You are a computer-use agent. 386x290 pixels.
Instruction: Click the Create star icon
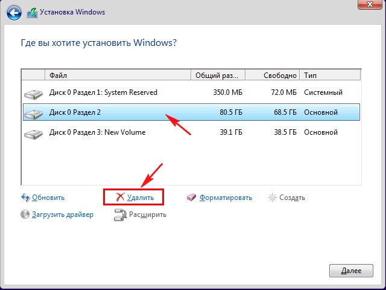(272, 198)
